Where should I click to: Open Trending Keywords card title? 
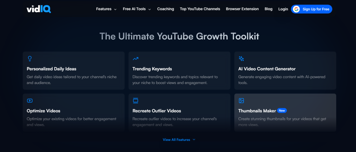152,69
